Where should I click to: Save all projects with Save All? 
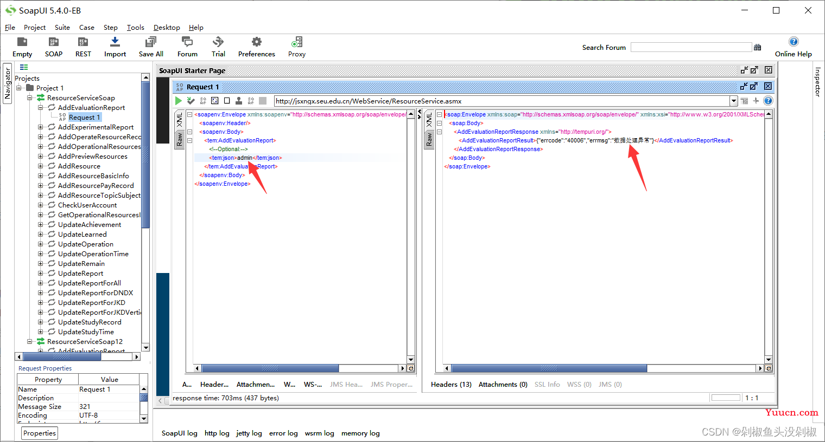(151, 47)
